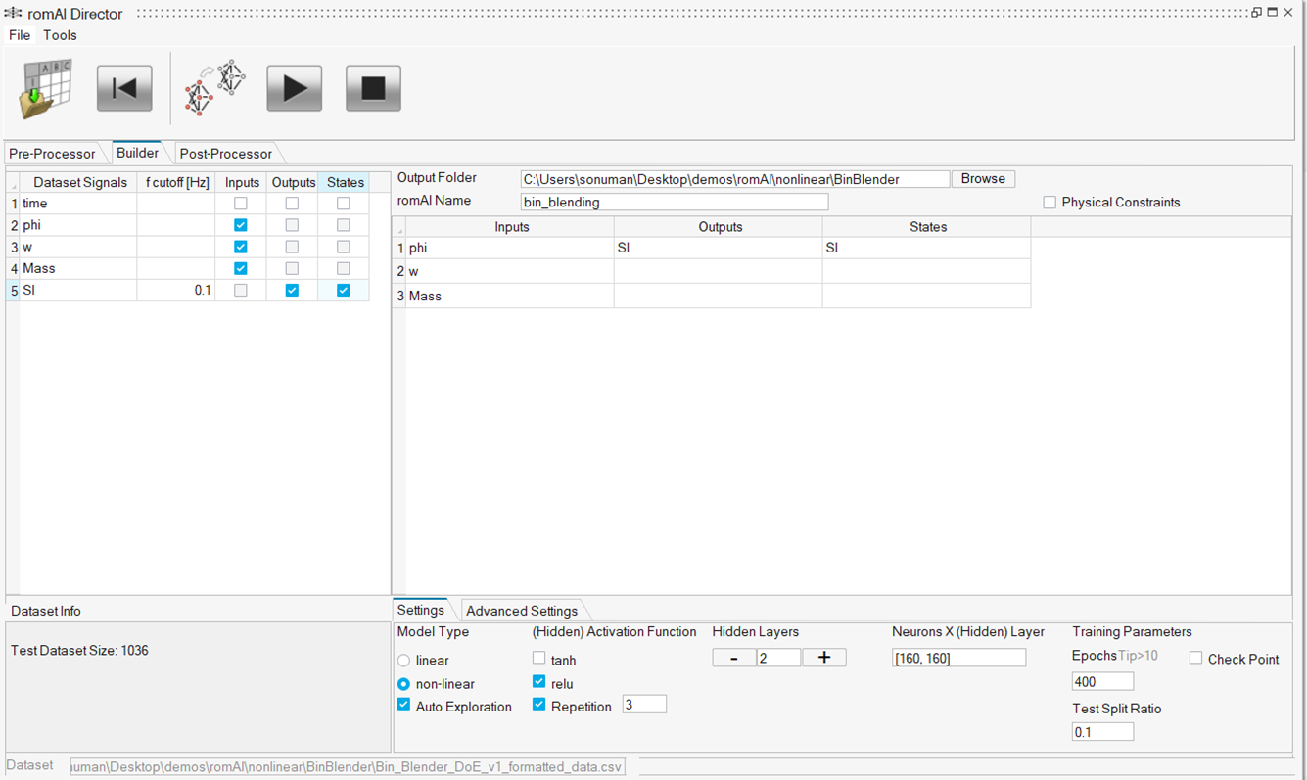Open the Tools menu
Viewport: 1307px width, 780px height.
coord(60,35)
